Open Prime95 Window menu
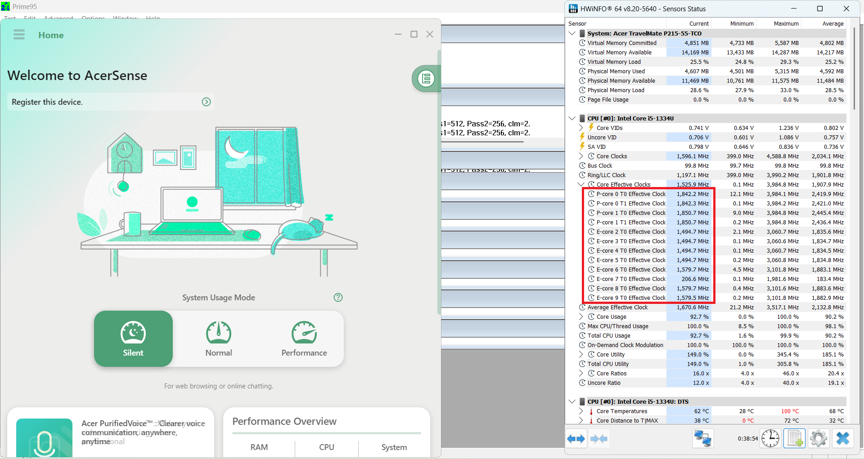The width and height of the screenshot is (864, 459). pos(126,18)
